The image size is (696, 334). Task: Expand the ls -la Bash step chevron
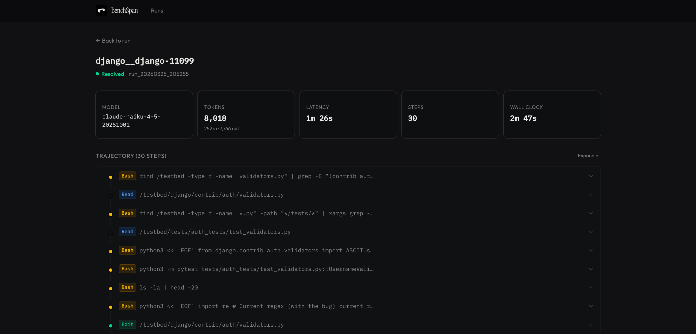coord(591,288)
